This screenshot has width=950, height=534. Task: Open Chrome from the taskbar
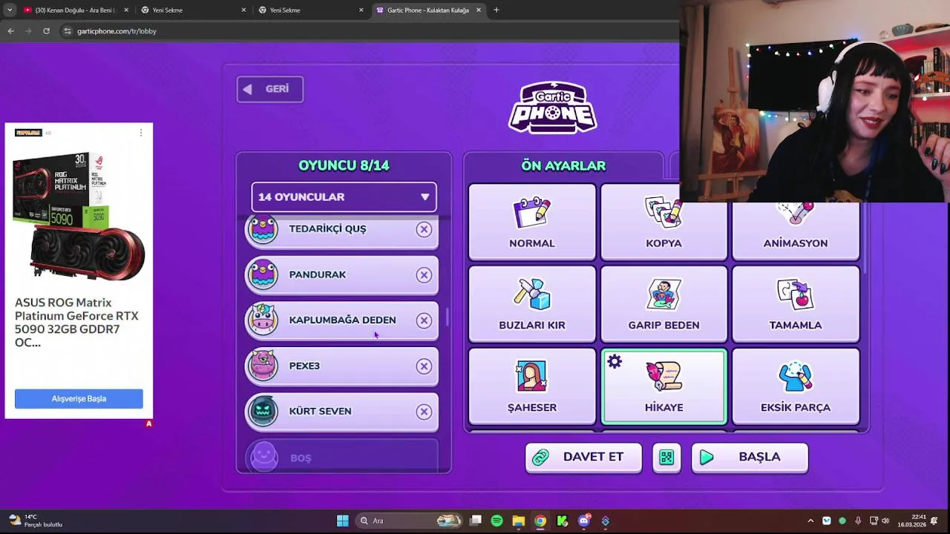click(540, 521)
